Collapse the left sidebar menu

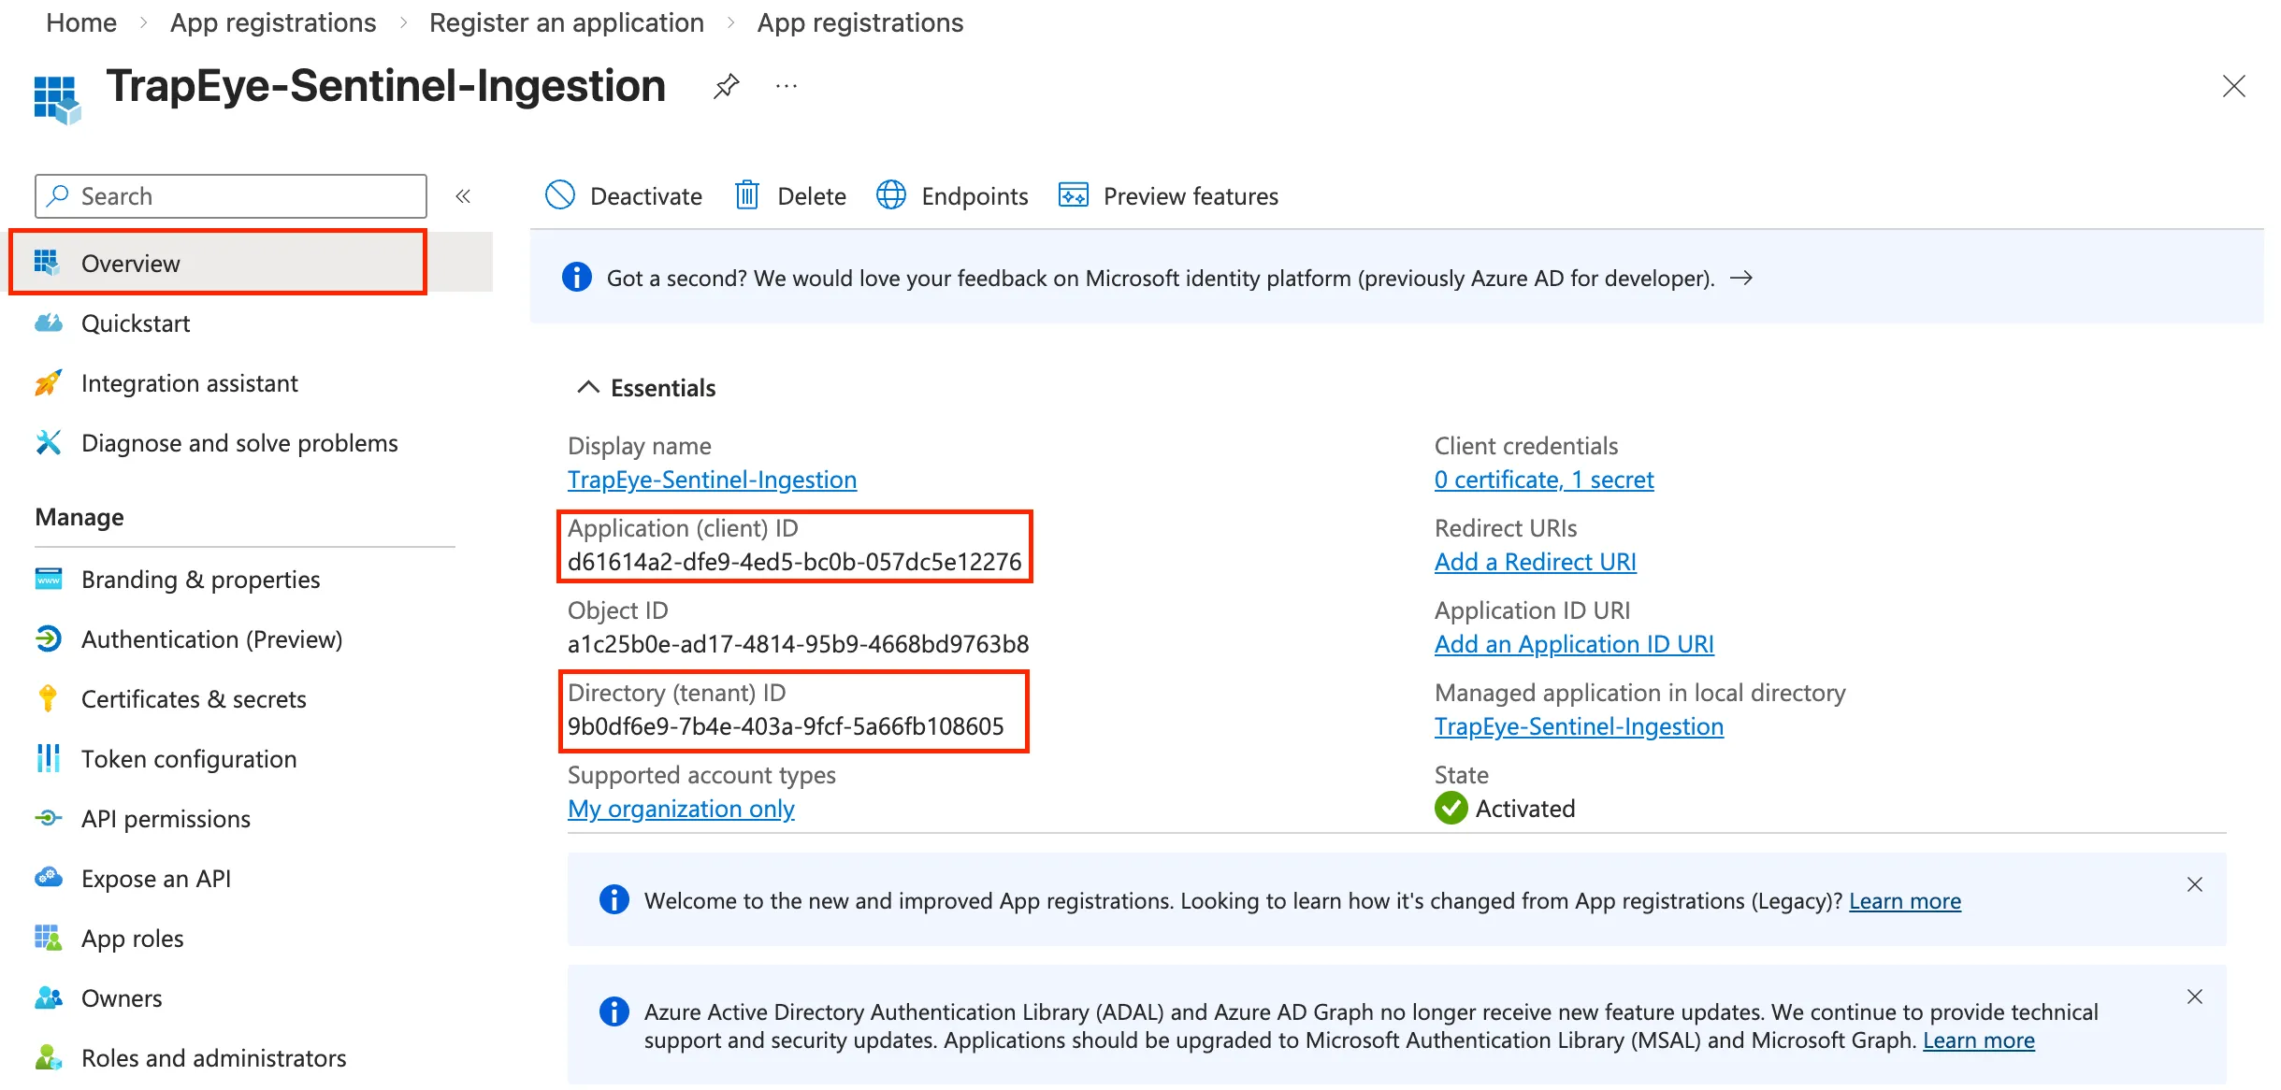[463, 196]
